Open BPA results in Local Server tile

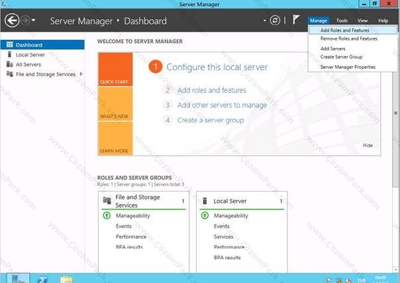click(x=227, y=257)
